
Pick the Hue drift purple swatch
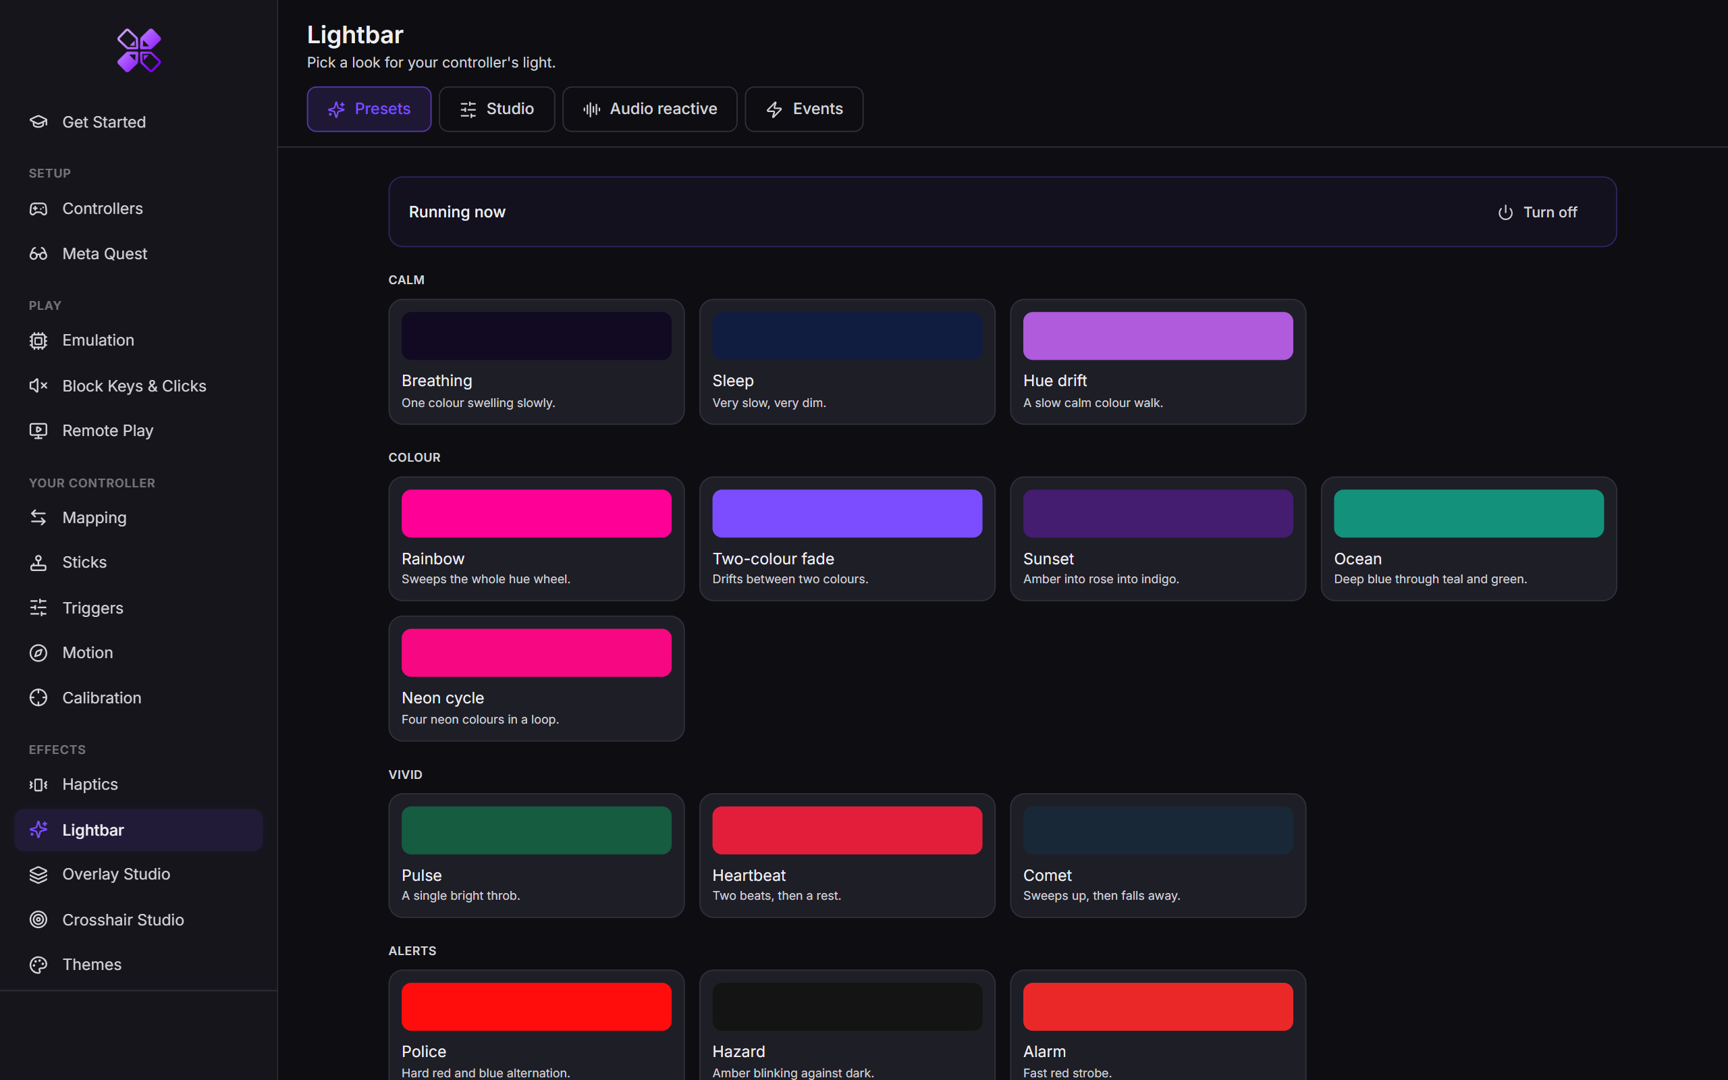[x=1158, y=335]
